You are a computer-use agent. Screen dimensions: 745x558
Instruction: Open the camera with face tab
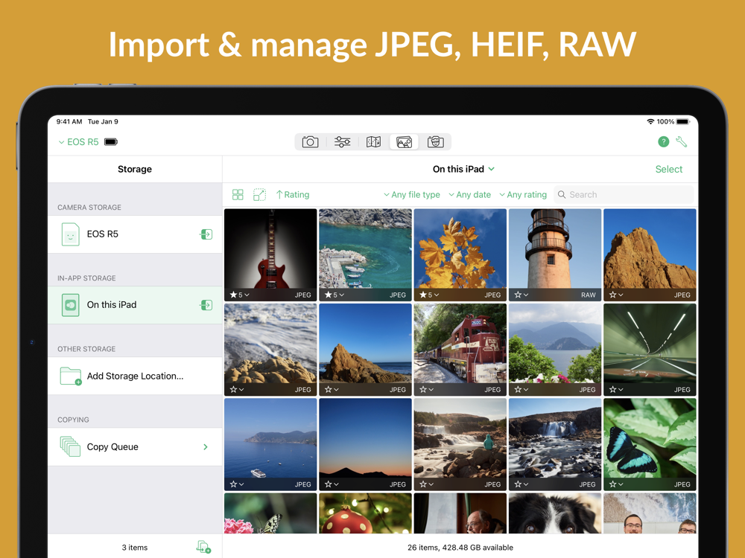click(x=436, y=142)
